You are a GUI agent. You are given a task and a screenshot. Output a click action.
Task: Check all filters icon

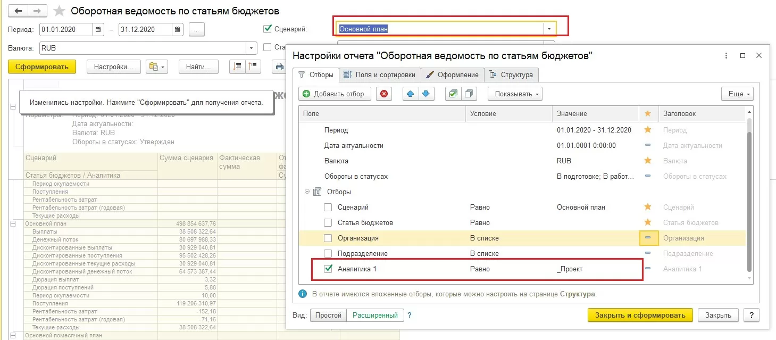[x=453, y=94]
